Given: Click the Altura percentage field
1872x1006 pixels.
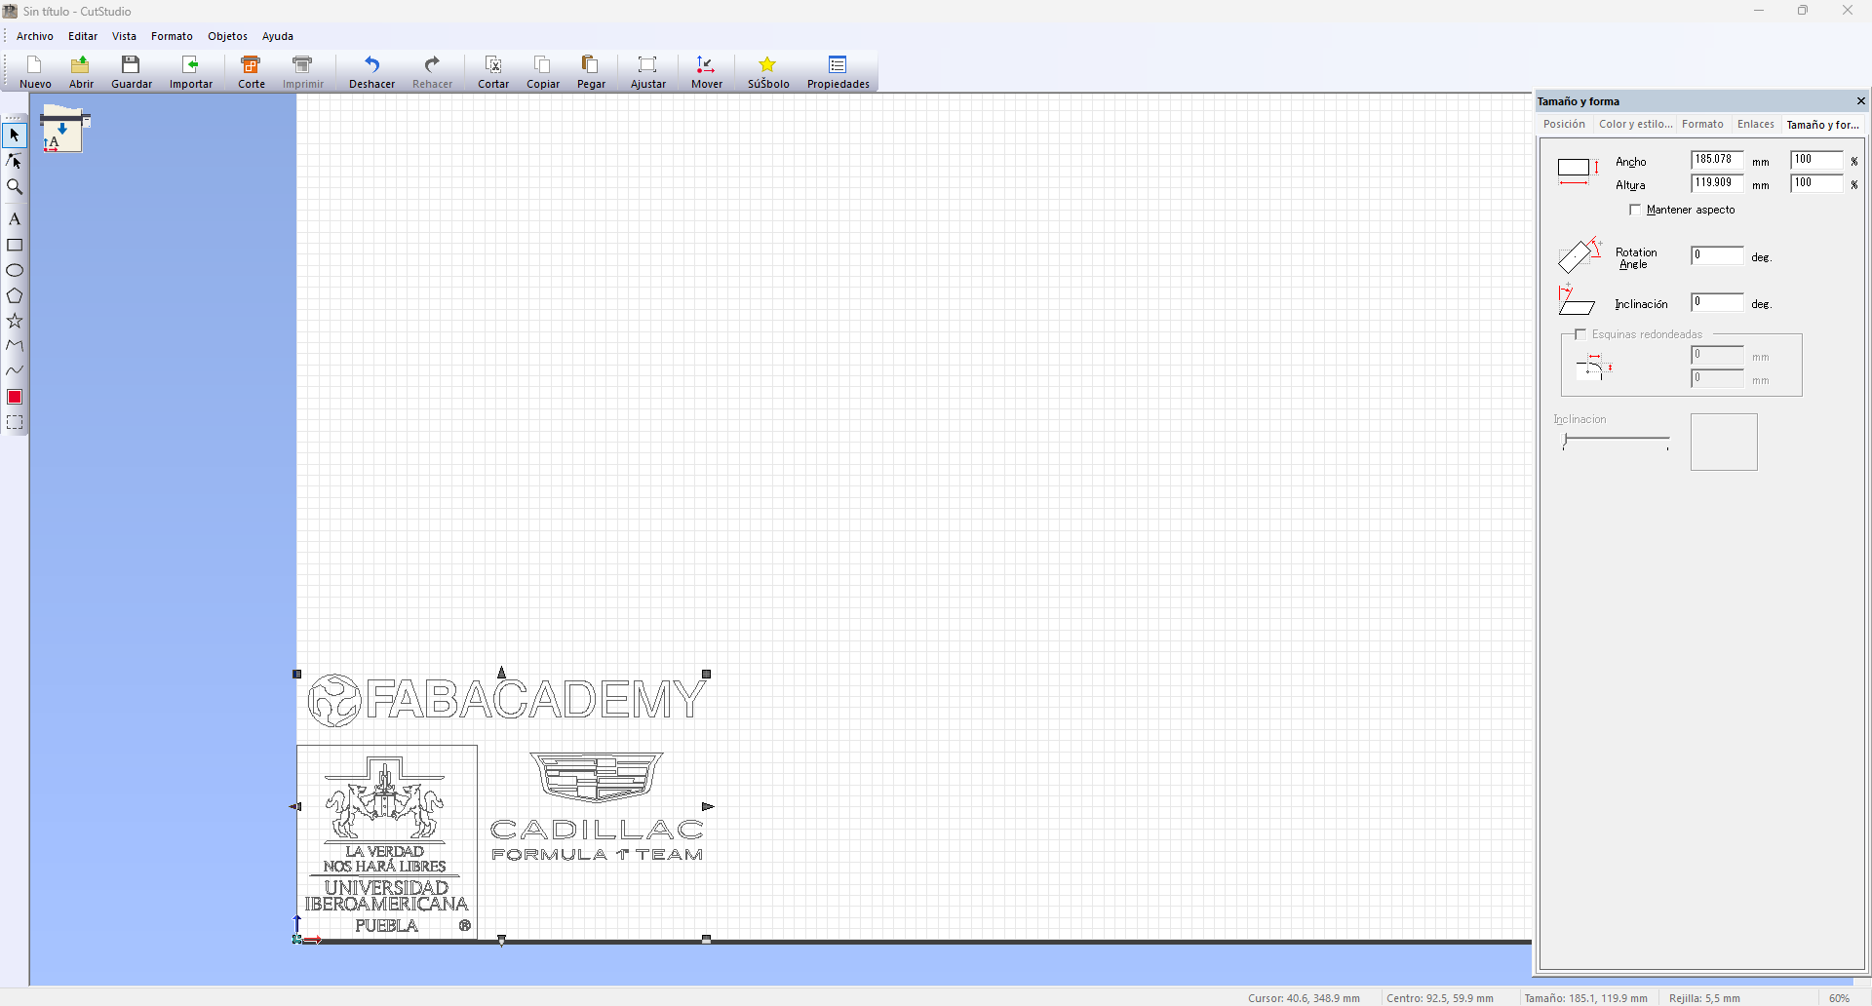Looking at the screenshot, I should click(x=1817, y=183).
